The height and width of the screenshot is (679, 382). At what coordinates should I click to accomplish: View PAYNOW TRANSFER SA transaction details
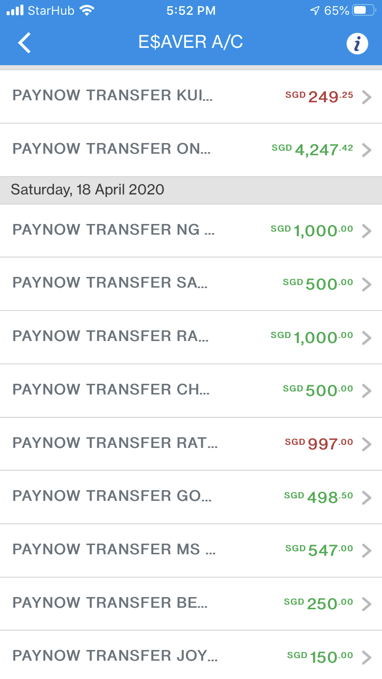pyautogui.click(x=110, y=283)
